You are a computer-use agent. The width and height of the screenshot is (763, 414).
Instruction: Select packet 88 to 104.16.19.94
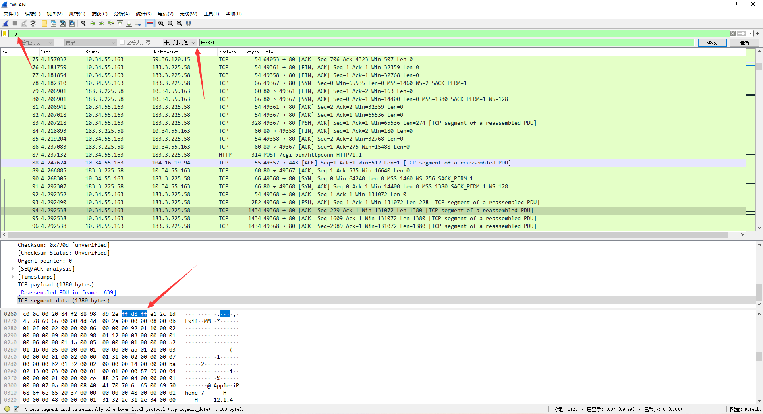point(373,163)
